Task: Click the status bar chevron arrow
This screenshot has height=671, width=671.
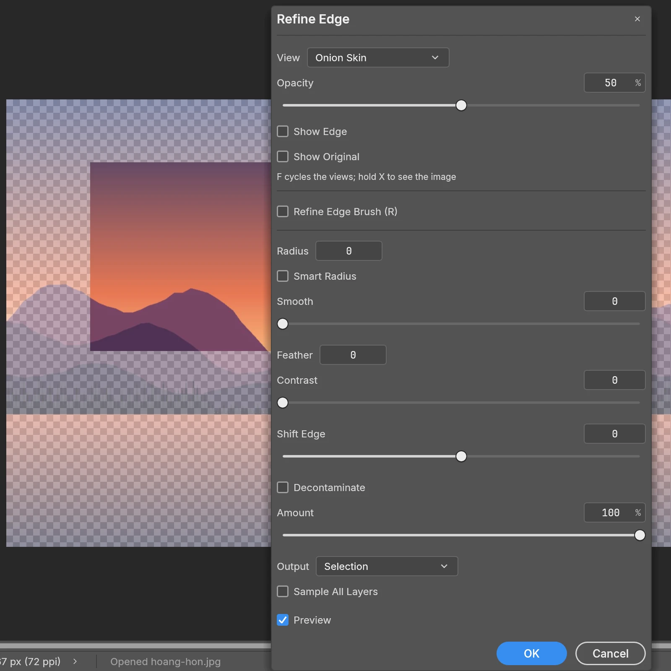Action: [75, 661]
